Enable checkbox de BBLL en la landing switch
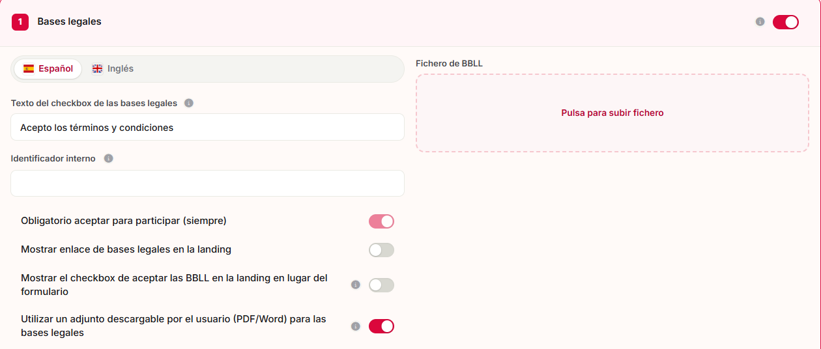Image resolution: width=821 pixels, height=349 pixels. (x=382, y=285)
